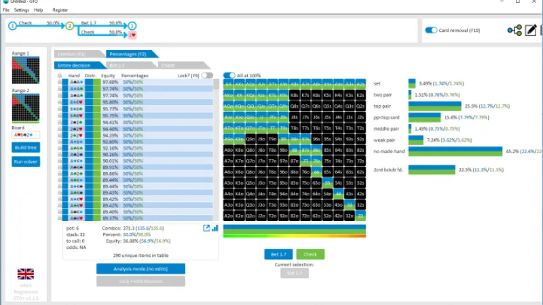
Task: Toggle the Lock? (F9) switch
Action: [206, 75]
